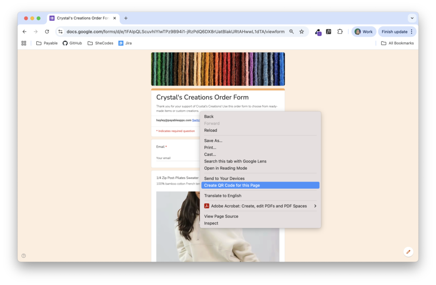Click the browser back arrow button
436x285 pixels.
[24, 31]
